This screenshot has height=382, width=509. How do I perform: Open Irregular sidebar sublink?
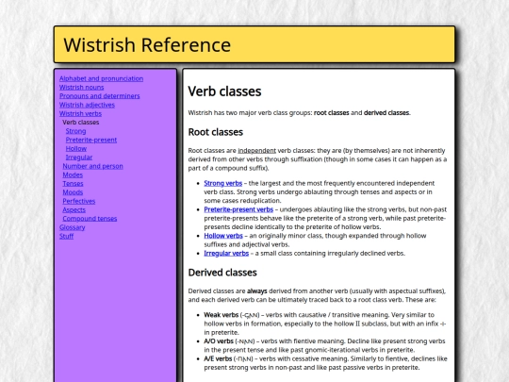click(79, 158)
